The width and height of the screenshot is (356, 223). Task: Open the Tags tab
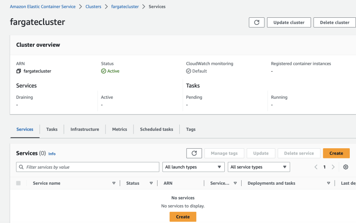pos(191,129)
